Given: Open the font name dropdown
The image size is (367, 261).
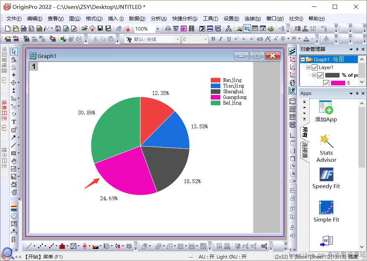Looking at the screenshot, I should coord(178,39).
